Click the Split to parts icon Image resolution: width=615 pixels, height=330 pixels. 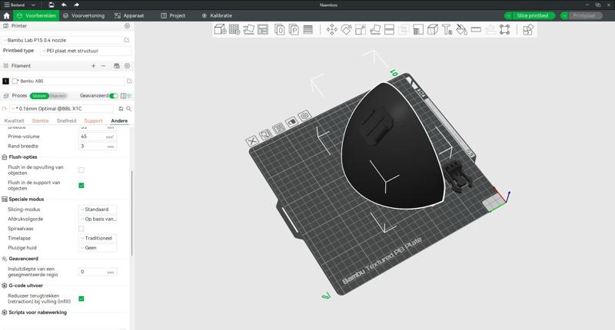click(294, 29)
